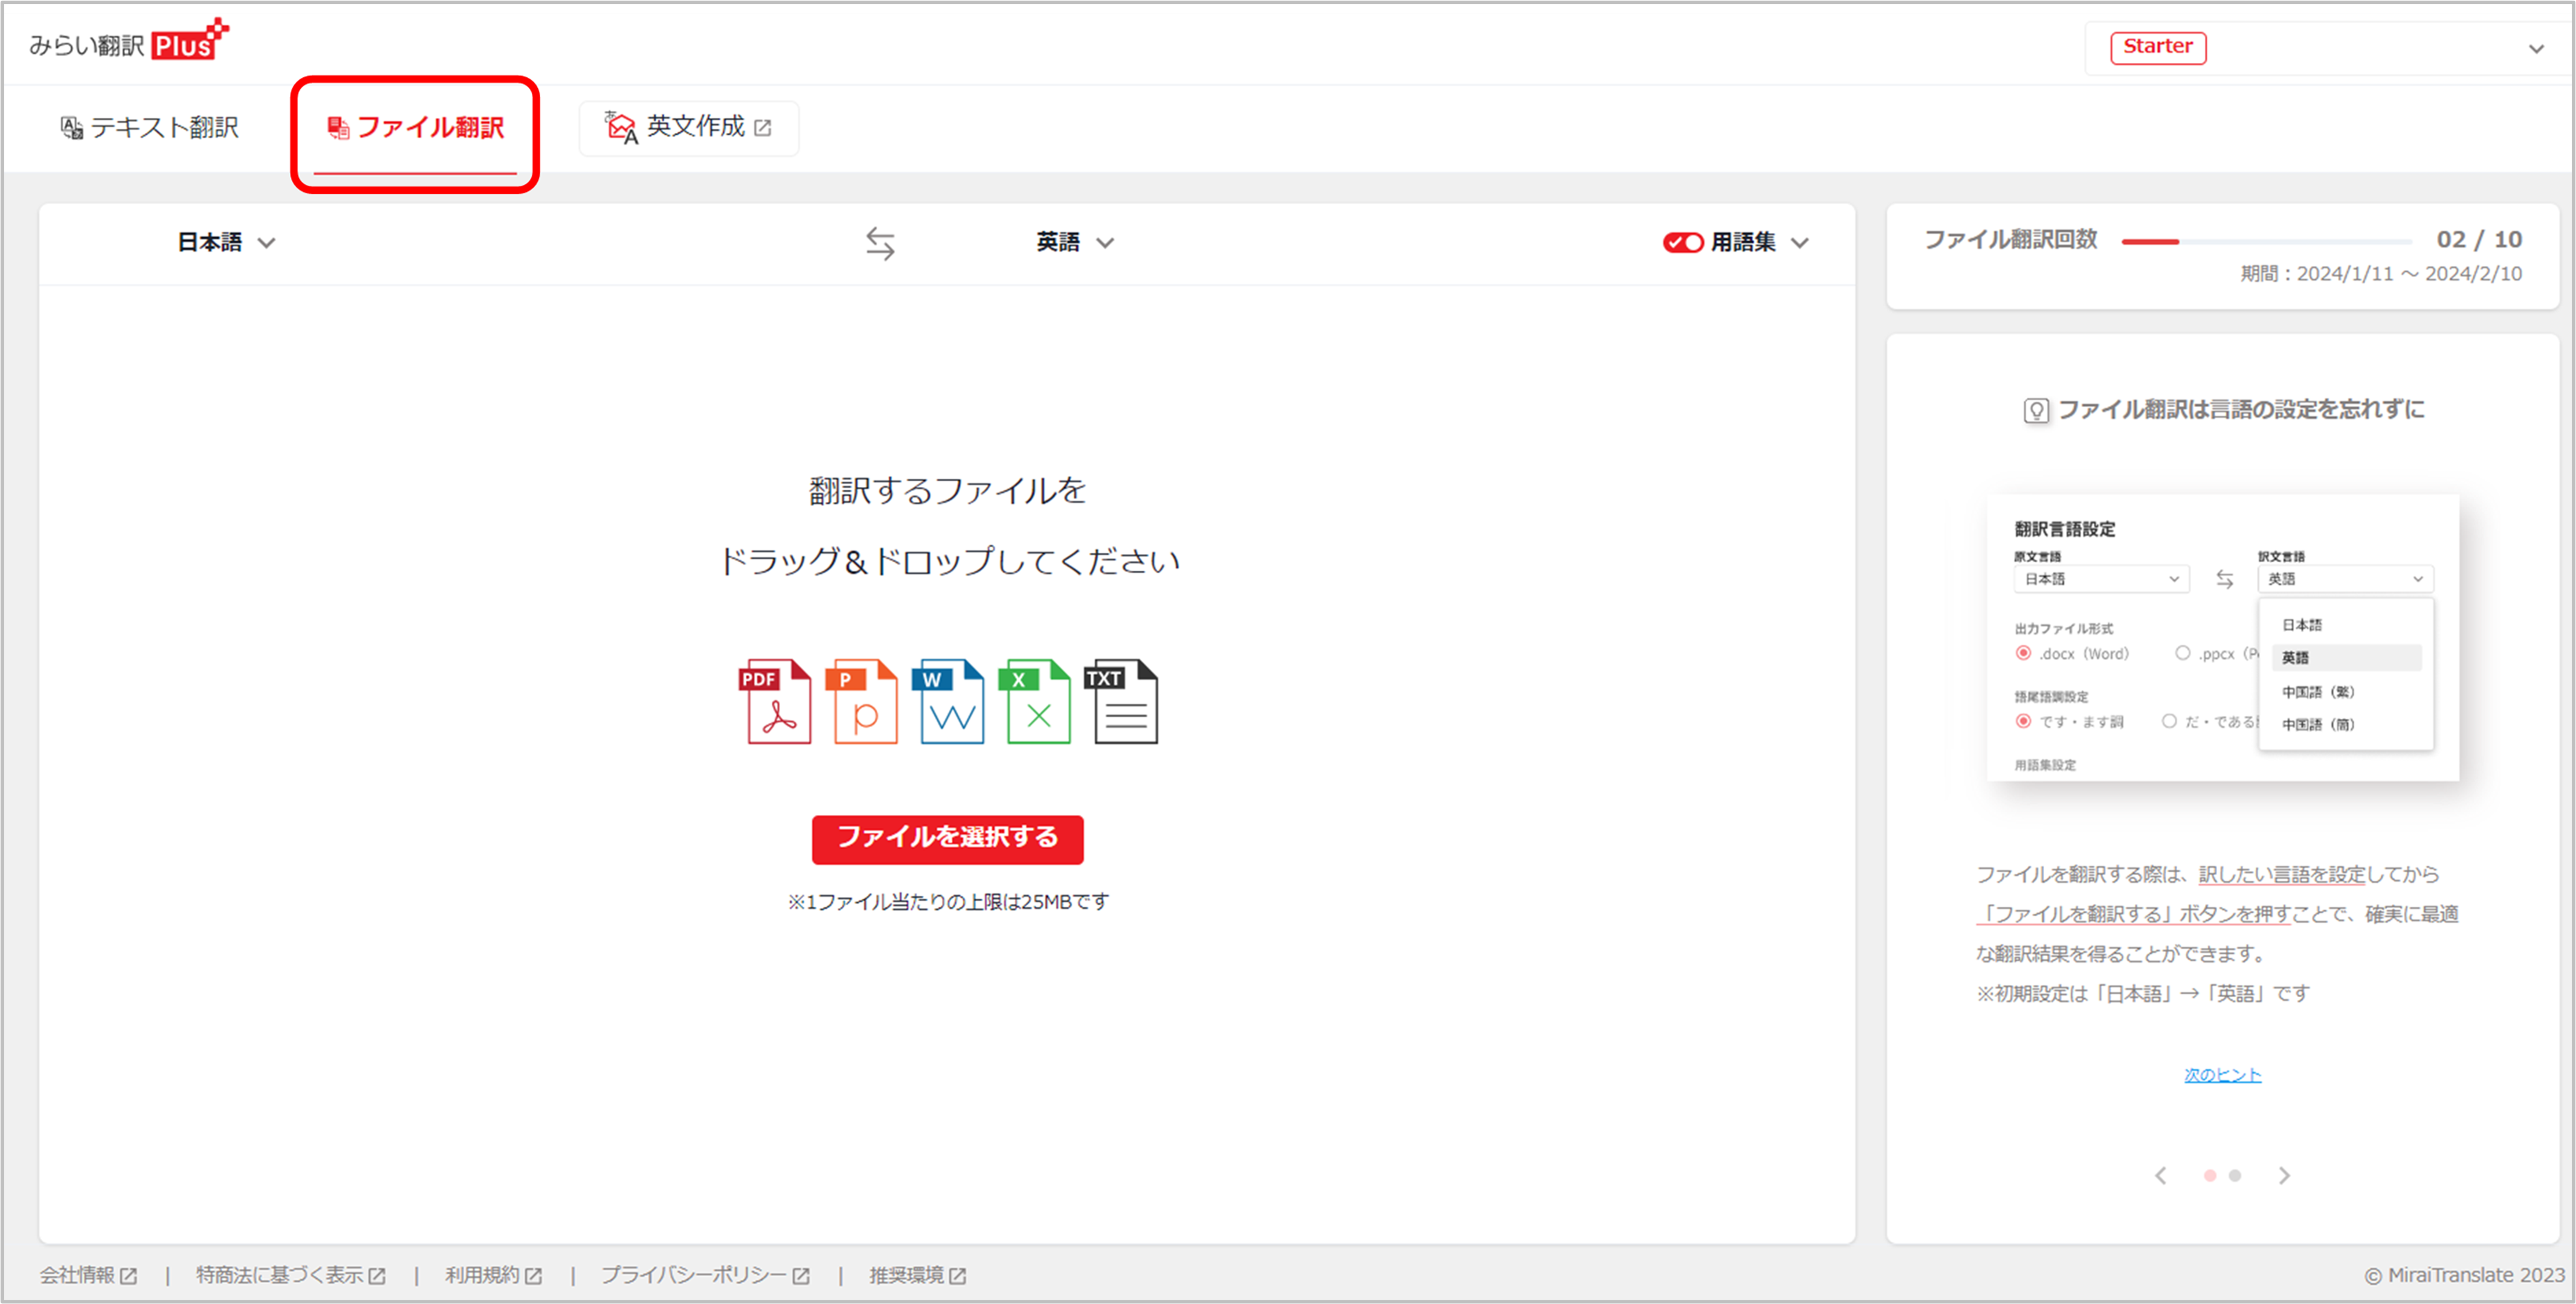Select the first hint pagination dot
Image resolution: width=2576 pixels, height=1304 pixels.
point(2210,1175)
